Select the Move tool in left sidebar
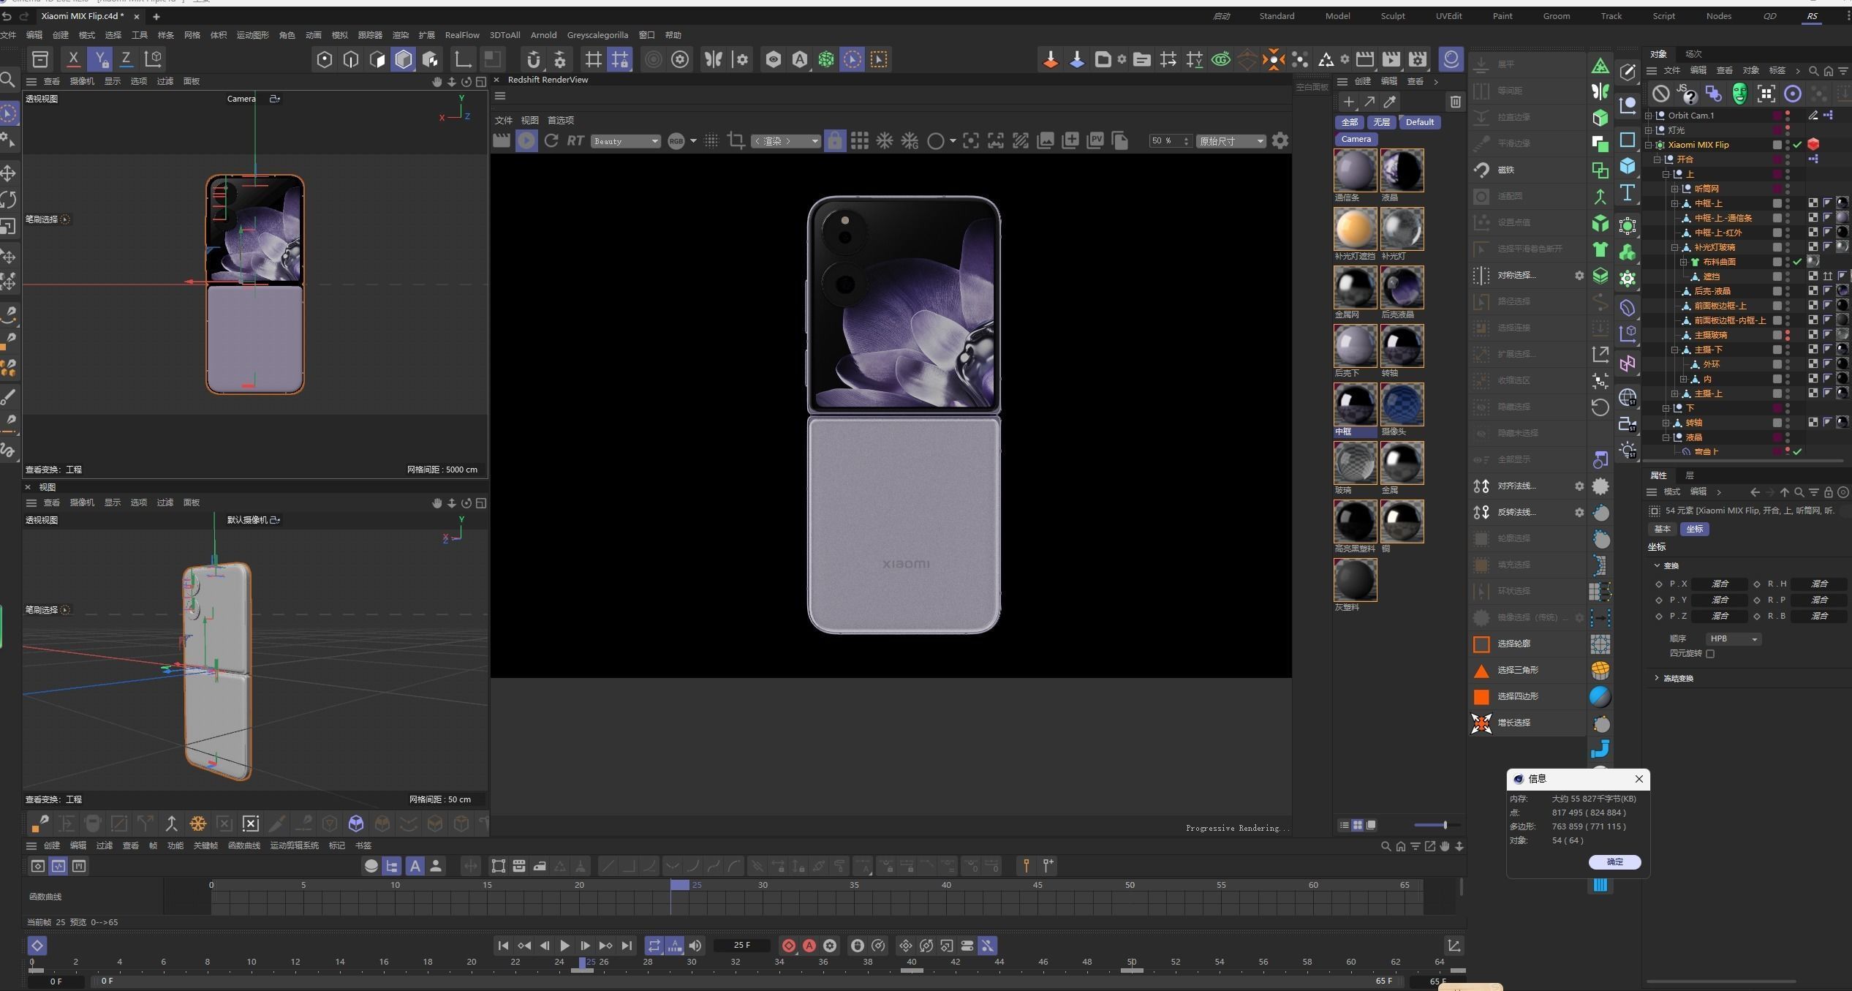Viewport: 1852px width, 991px height. point(9,173)
